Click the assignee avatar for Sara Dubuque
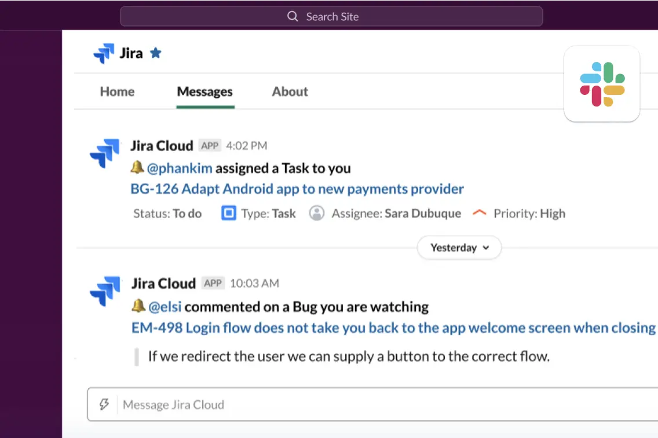The image size is (658, 438). [x=317, y=214]
